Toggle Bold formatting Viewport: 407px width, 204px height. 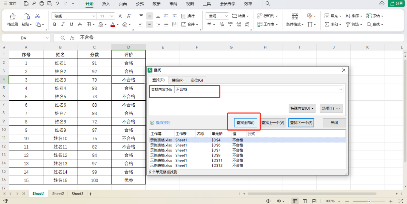pos(55,24)
